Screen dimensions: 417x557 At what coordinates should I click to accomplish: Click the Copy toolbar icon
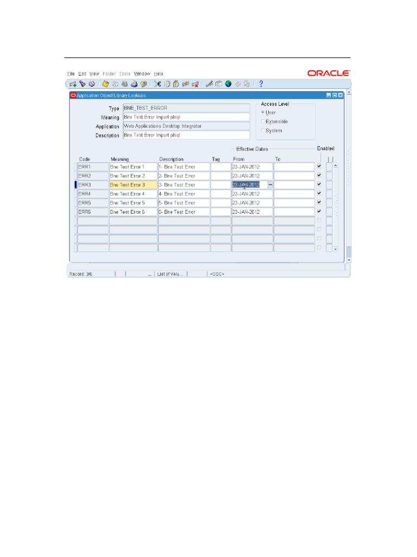(x=167, y=84)
